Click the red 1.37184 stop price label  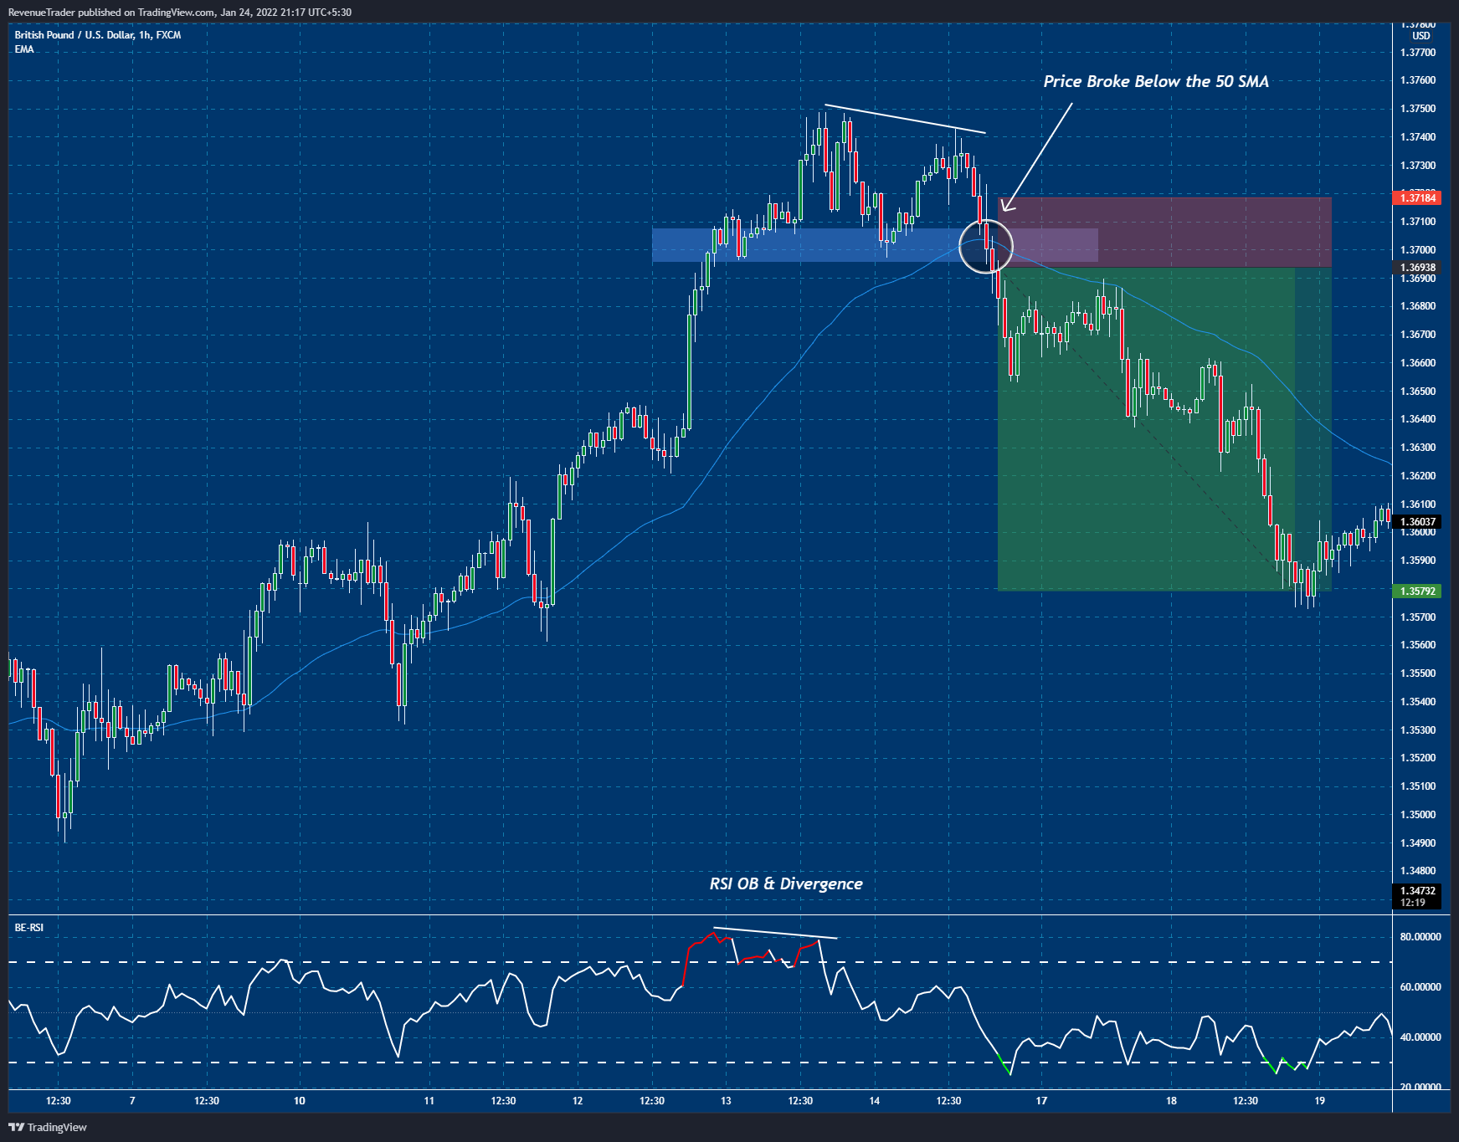click(x=1416, y=197)
